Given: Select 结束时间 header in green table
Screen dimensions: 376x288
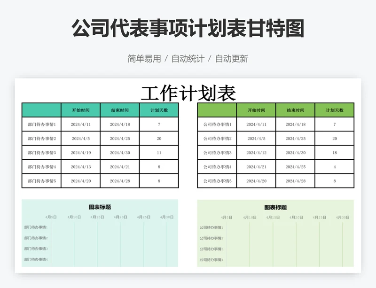Looking at the screenshot, I should point(296,110).
